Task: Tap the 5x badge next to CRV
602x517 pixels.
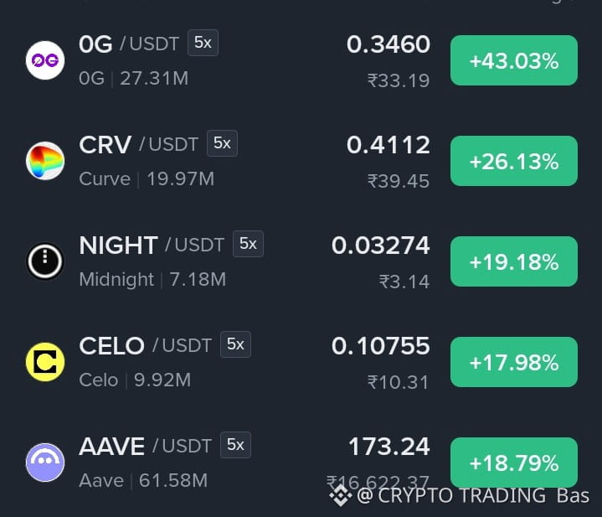Action: (222, 143)
